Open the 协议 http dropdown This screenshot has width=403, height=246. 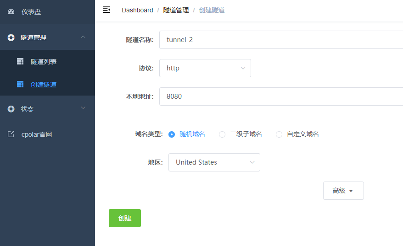tap(205, 68)
